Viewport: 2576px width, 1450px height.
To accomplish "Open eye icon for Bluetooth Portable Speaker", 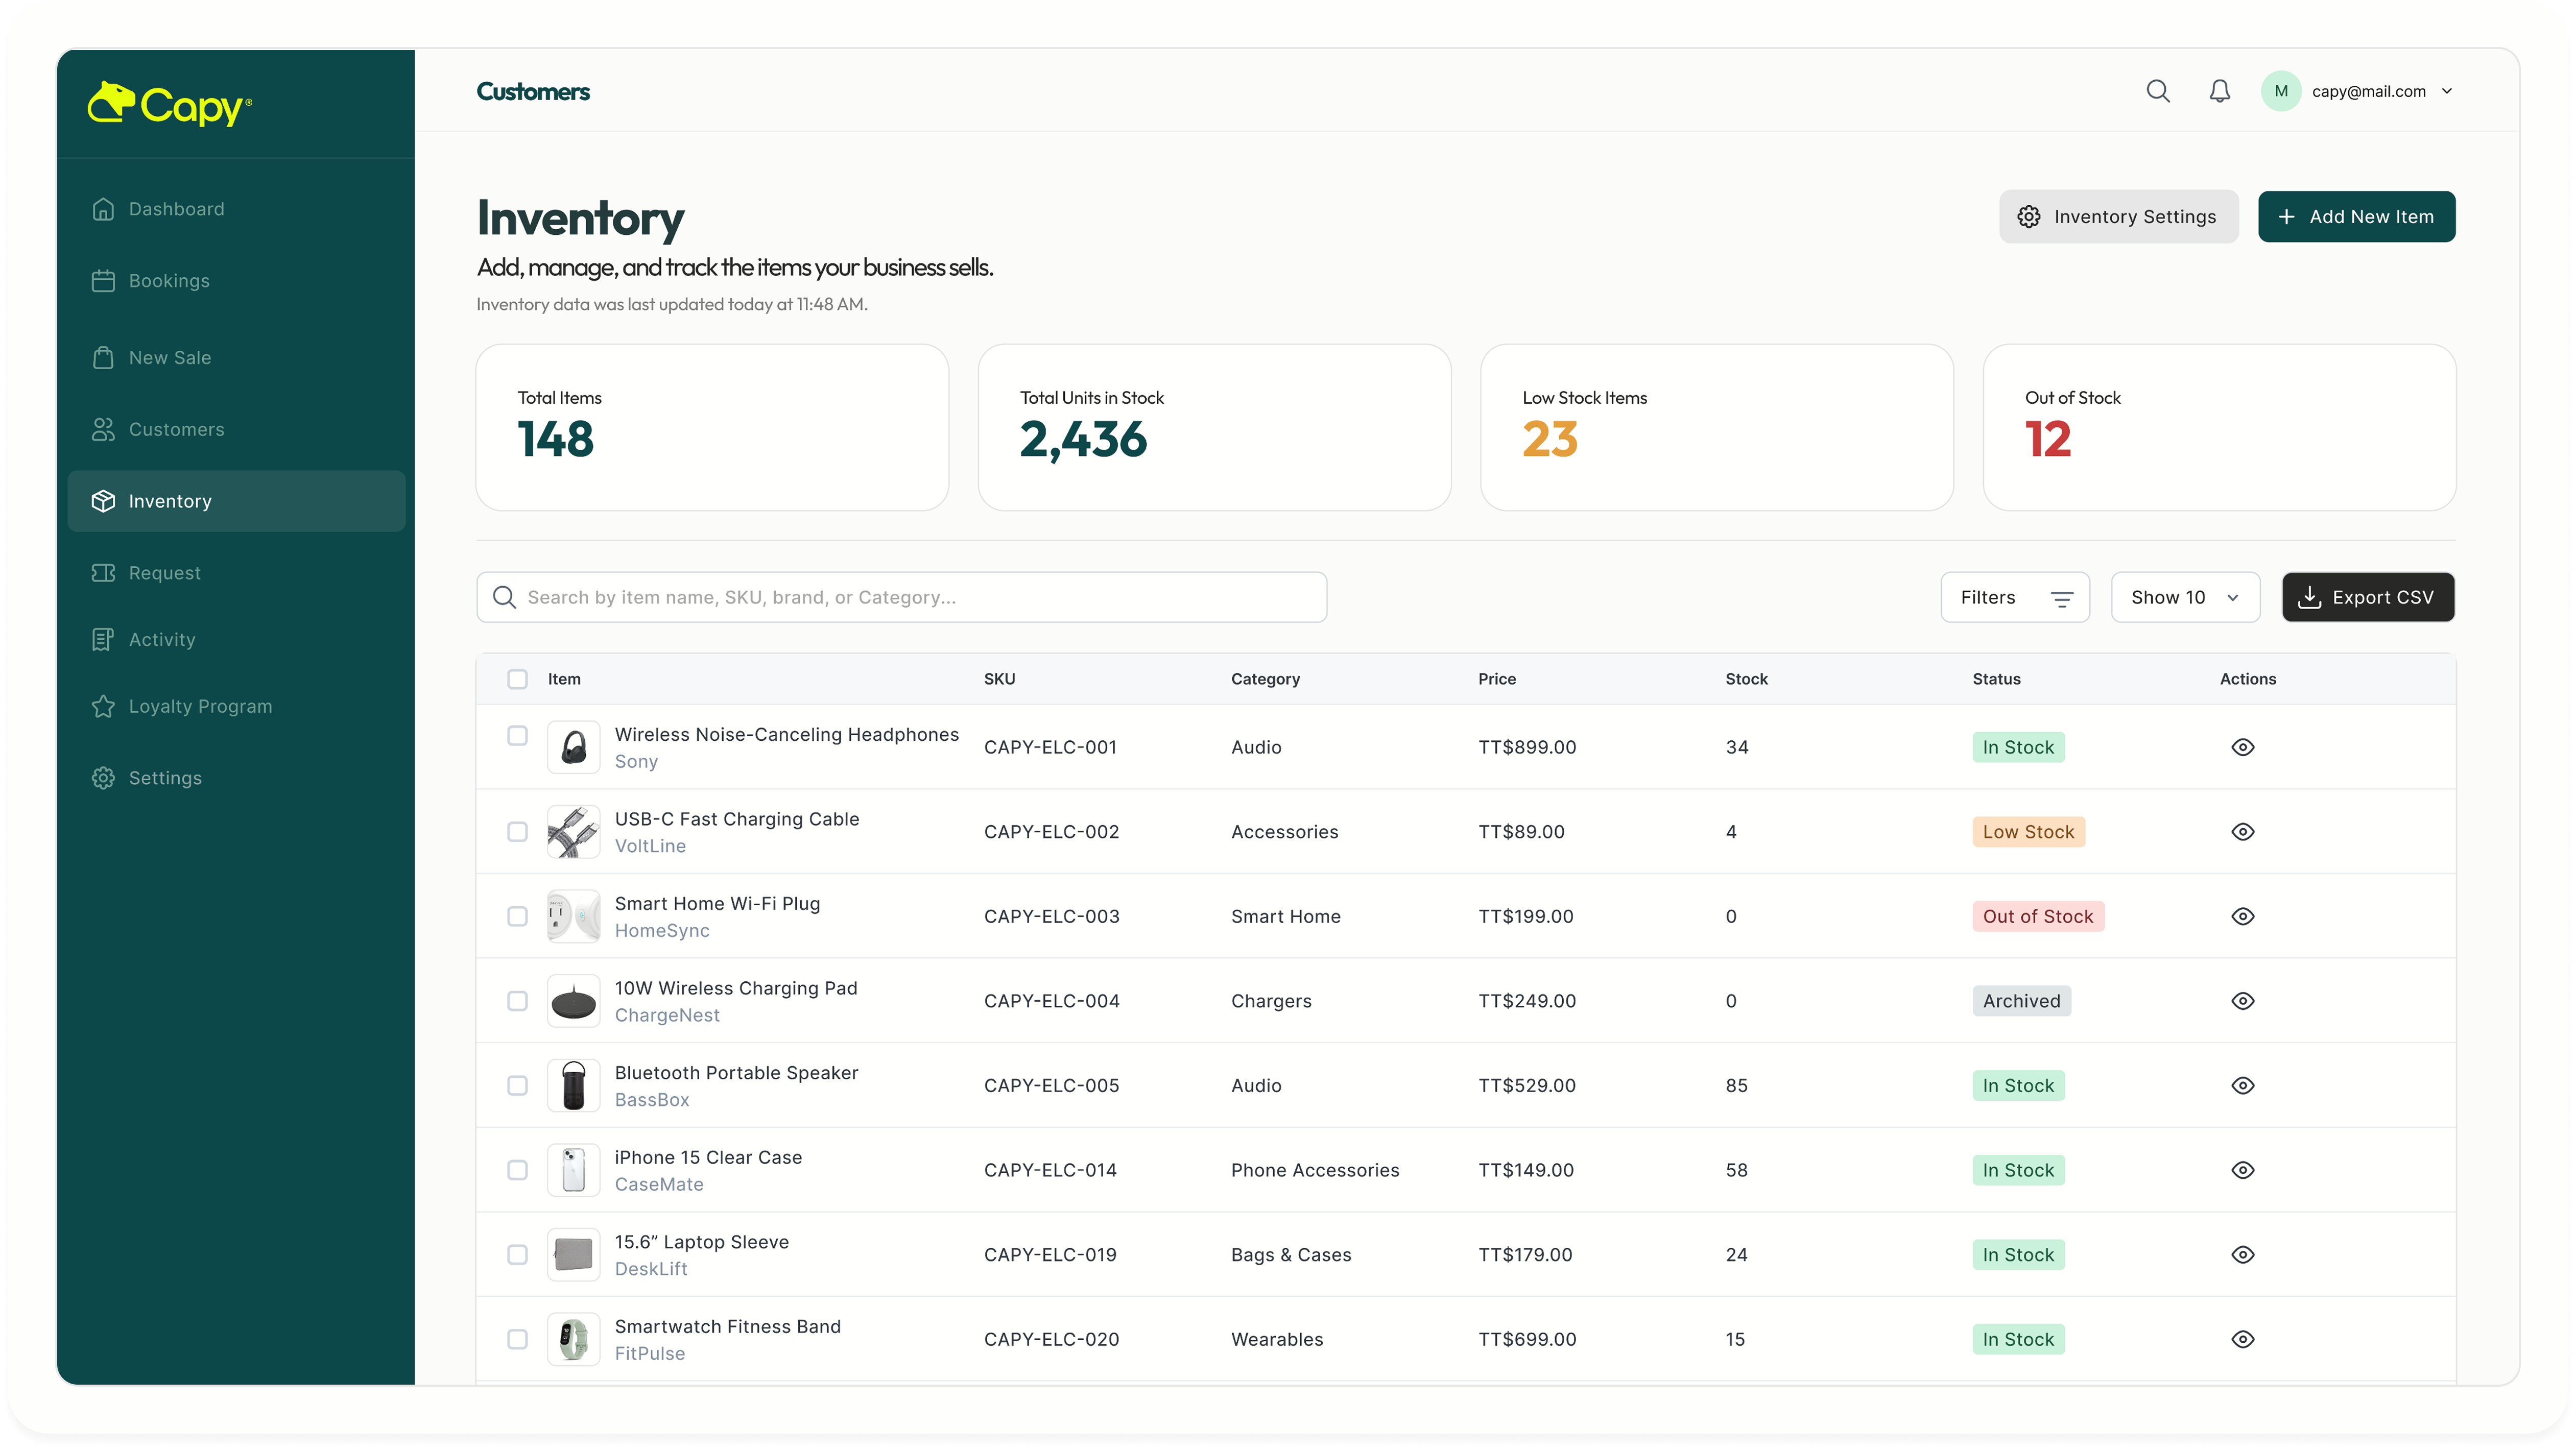I will pyautogui.click(x=2243, y=1085).
